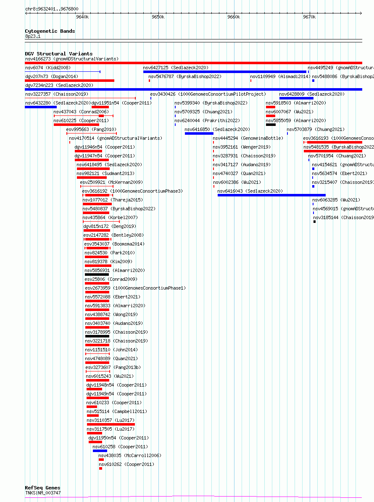Select nsv6002386 (Wu2021) label

tap(237, 183)
